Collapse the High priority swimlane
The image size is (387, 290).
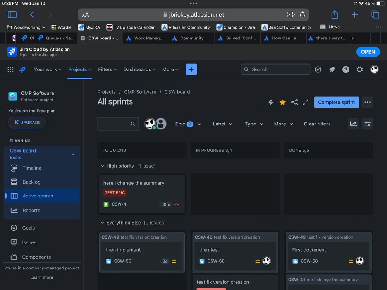(102, 166)
